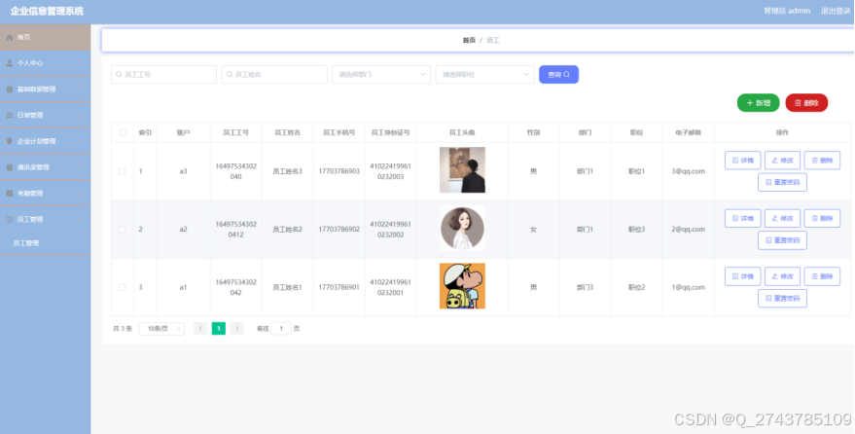Click the lightbulb icon for 企业计划管理
This screenshot has width=855, height=434.
(x=10, y=141)
